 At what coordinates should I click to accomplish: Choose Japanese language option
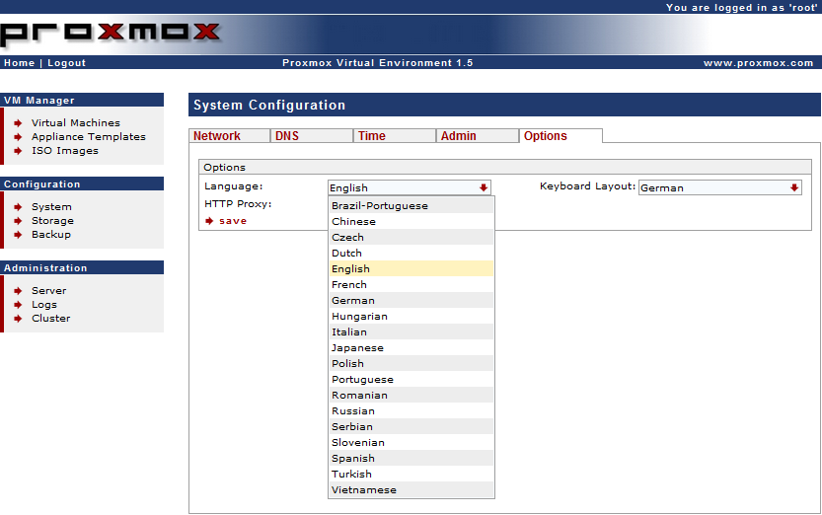pos(411,348)
